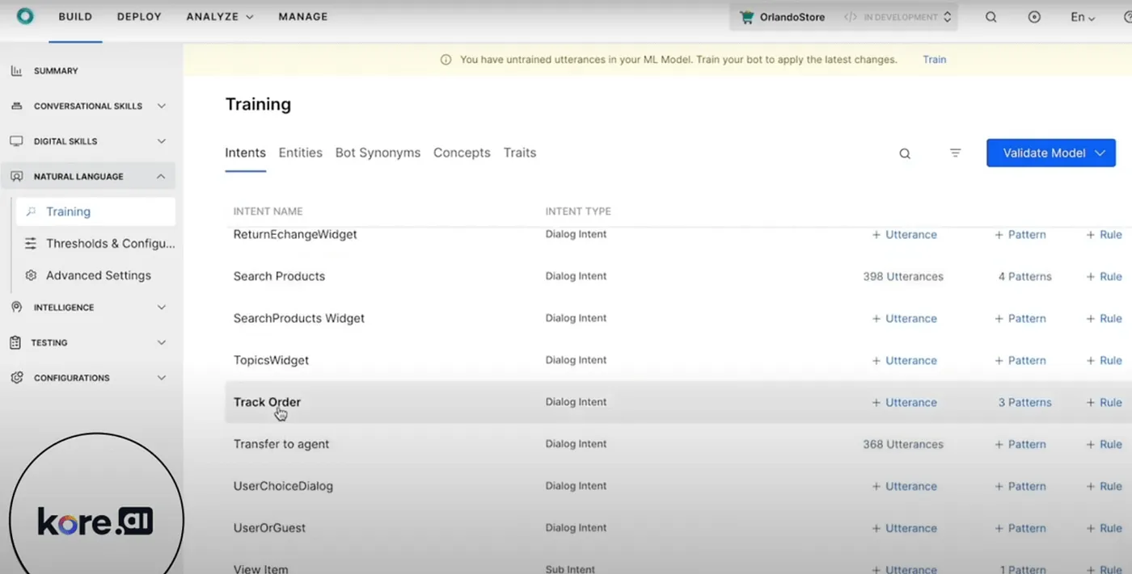Screen dimensions: 1132x574
Task: Click the Kore.ai home logo icon
Action: point(25,16)
